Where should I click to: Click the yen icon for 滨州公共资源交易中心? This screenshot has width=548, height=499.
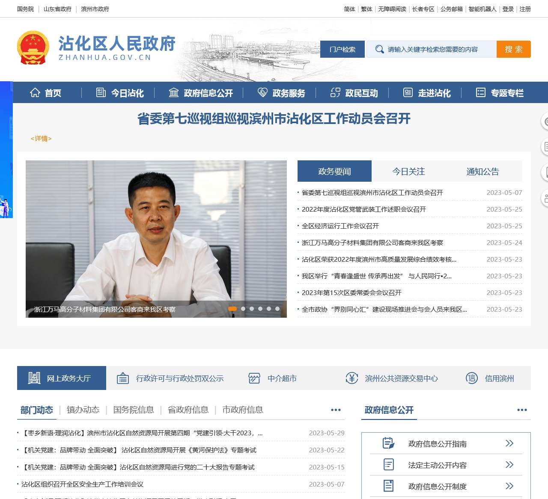(352, 378)
